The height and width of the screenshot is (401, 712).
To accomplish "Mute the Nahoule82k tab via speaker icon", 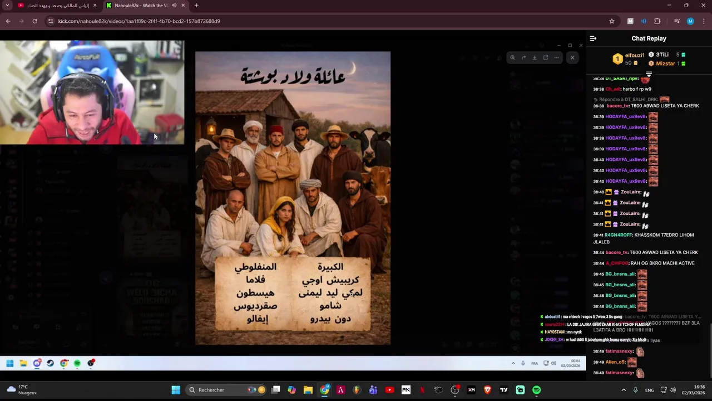I will coord(174,6).
